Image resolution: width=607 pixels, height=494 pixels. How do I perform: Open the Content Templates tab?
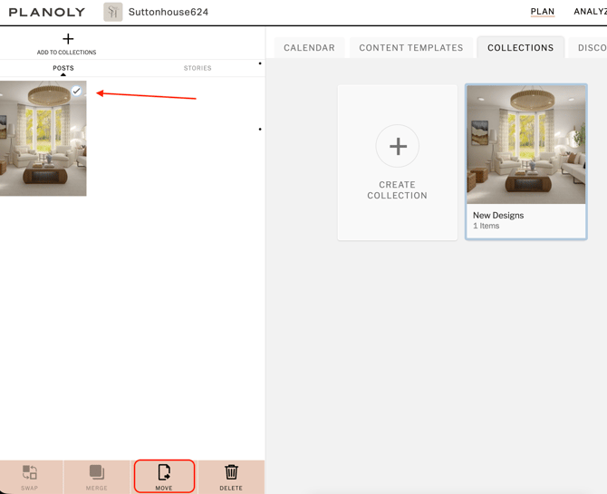tap(411, 48)
